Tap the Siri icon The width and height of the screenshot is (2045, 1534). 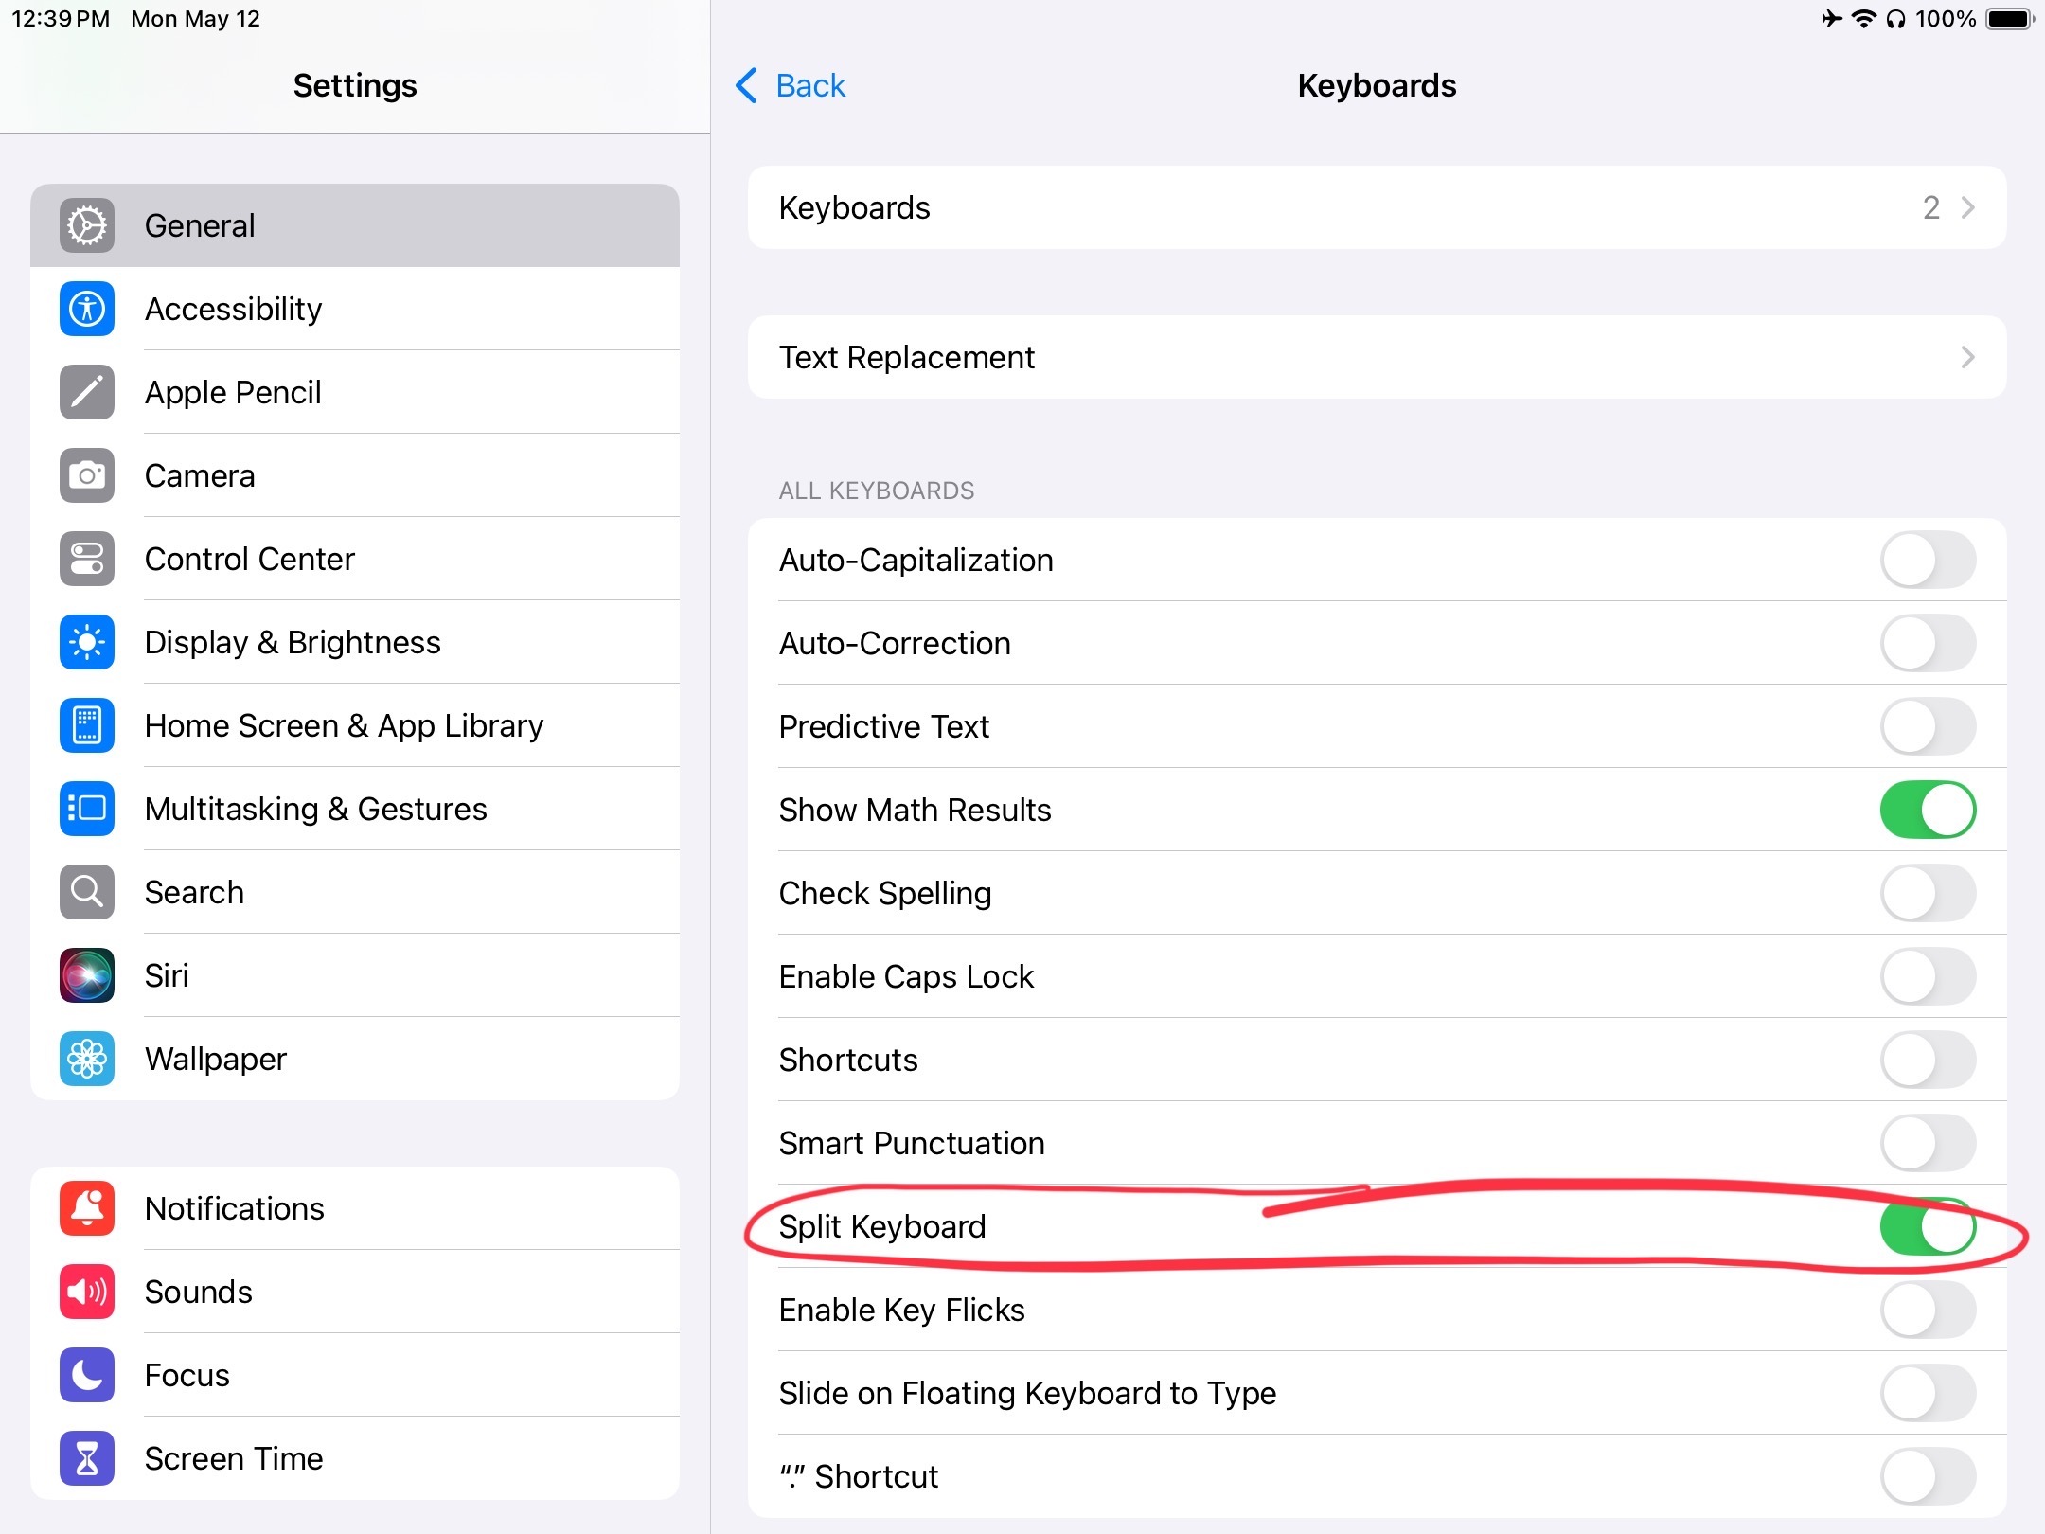(87, 975)
